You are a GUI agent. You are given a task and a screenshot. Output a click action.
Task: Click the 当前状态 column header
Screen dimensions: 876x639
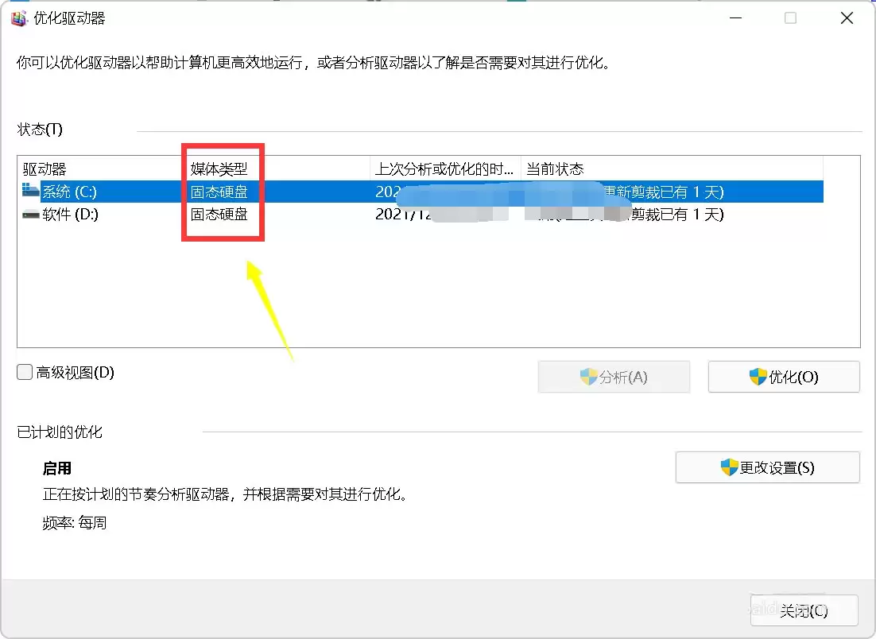tap(555, 168)
